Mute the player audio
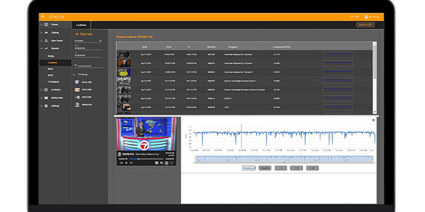This screenshot has width=425, height=212. click(x=161, y=163)
